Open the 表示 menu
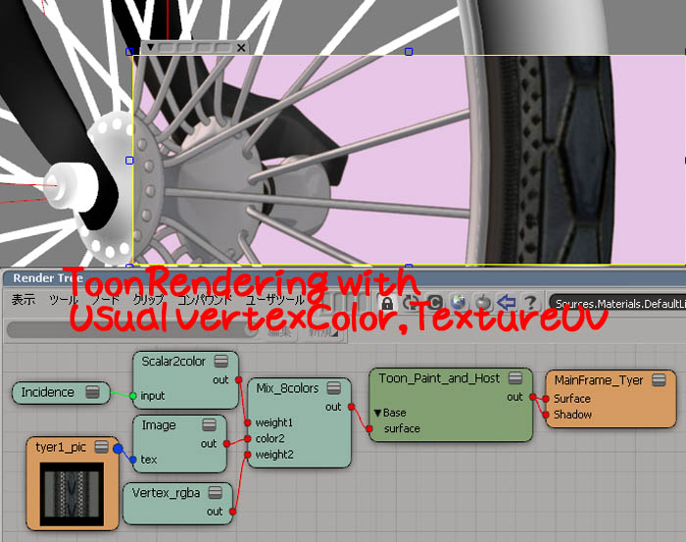The image size is (686, 542). [x=24, y=300]
